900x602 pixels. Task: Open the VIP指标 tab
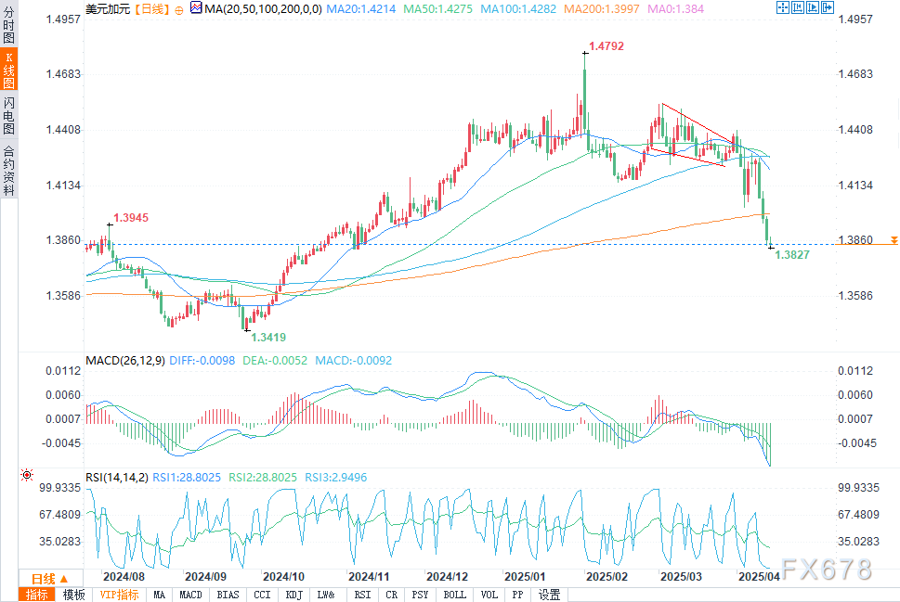(119, 595)
